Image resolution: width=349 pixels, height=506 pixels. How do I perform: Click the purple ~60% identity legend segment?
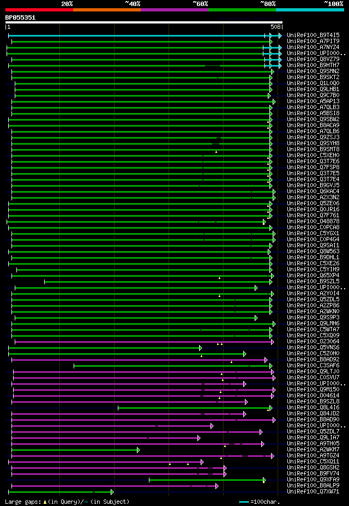point(174,10)
